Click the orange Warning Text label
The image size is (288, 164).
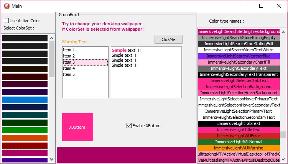(x=74, y=42)
